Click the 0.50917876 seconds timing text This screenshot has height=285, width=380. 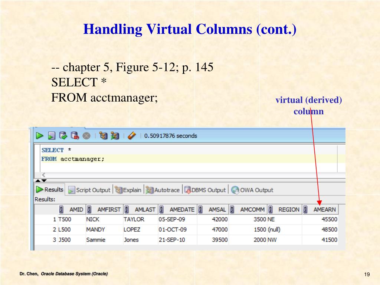[171, 136]
